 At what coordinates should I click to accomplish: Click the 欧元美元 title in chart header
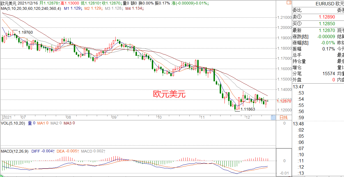click(x=9, y=3)
